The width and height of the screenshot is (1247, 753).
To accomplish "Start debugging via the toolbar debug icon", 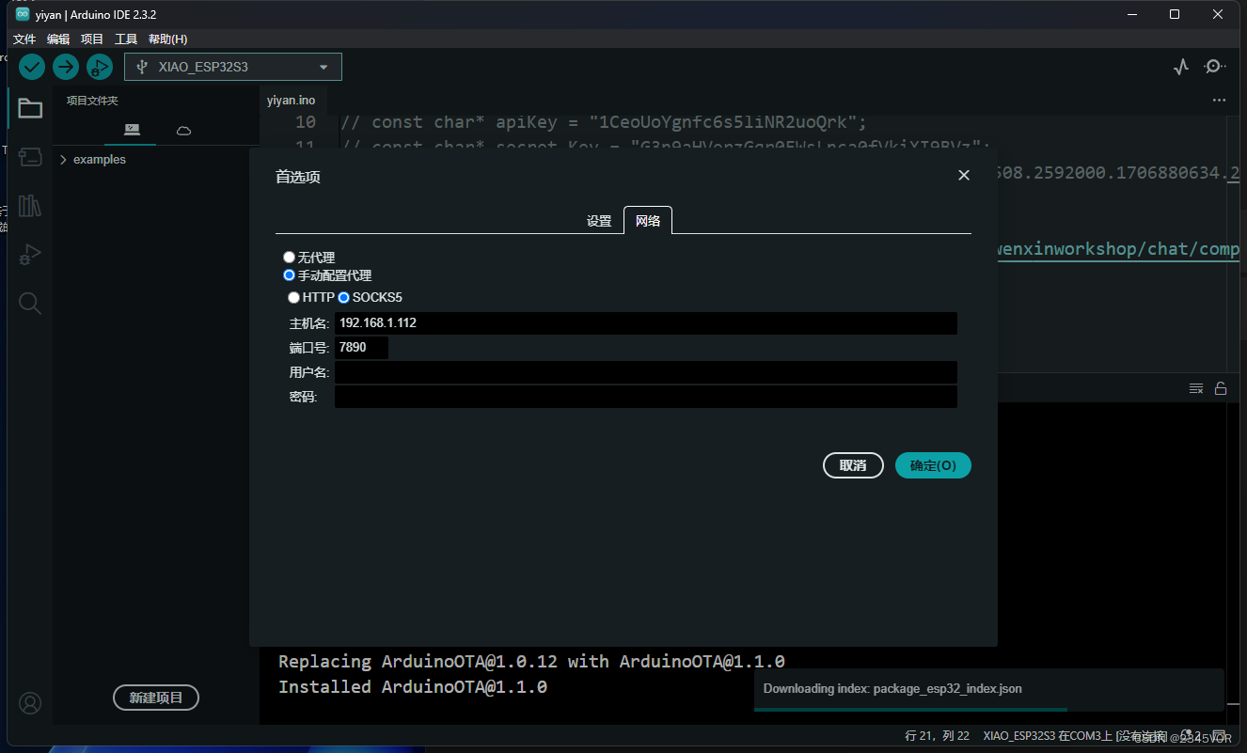I will pos(100,67).
